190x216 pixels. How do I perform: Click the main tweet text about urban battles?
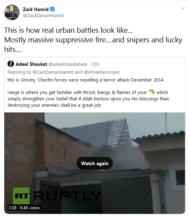93,39
